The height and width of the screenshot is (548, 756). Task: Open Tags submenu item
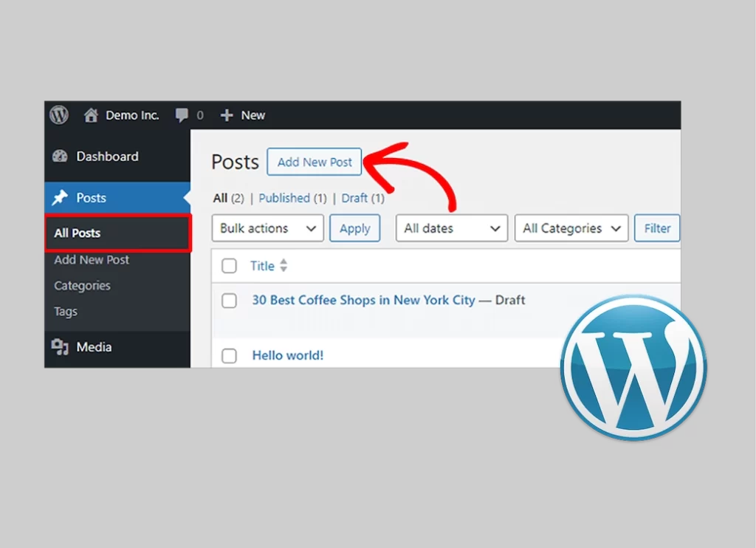click(x=66, y=312)
